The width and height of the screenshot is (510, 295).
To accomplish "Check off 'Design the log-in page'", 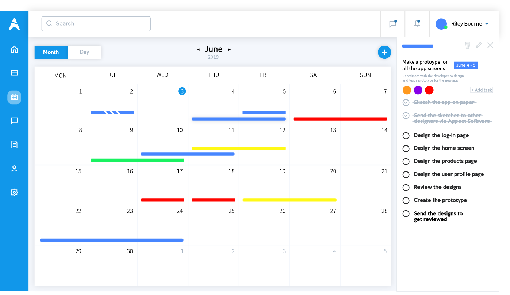I will [x=406, y=136].
